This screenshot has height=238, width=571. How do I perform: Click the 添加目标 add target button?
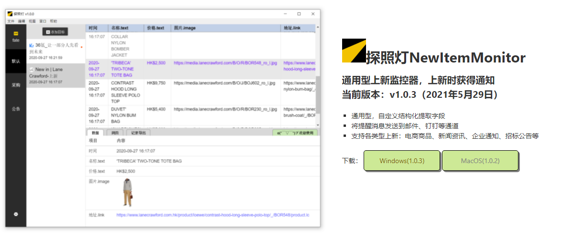coord(55,32)
